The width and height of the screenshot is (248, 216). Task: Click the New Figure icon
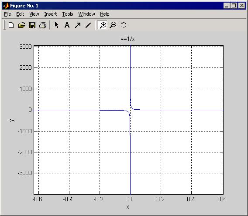[11, 25]
